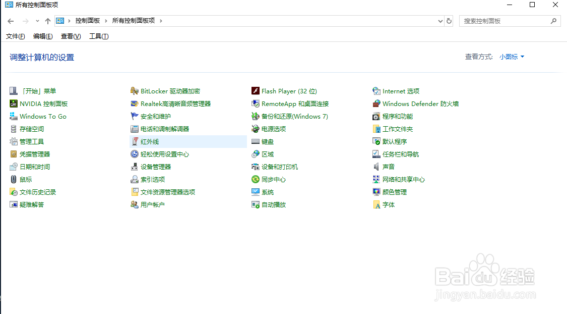Click the 安全和维护 flag icon
This screenshot has height=314, width=567.
point(135,116)
